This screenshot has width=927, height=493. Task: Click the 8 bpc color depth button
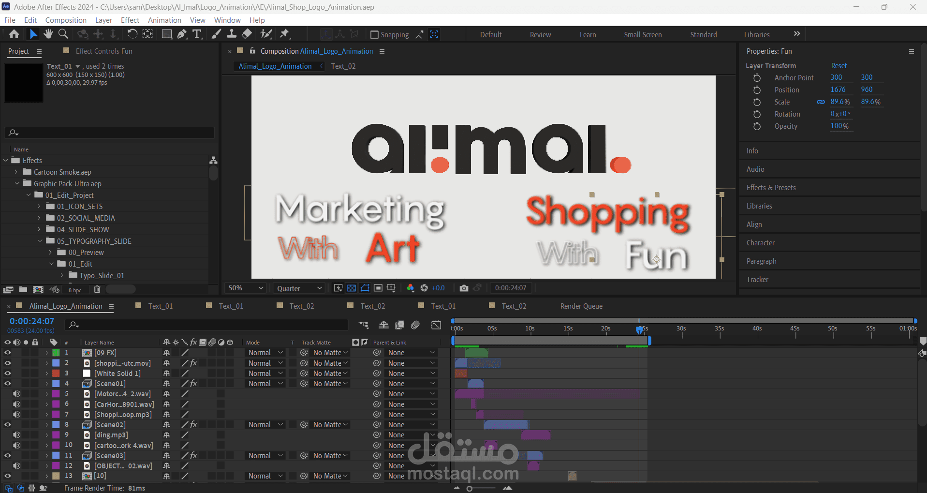(75, 290)
